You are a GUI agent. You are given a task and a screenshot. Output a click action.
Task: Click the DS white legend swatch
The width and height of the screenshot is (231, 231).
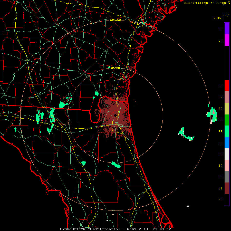coord(227,154)
